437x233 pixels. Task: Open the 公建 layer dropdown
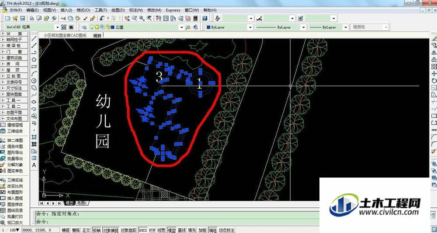click(x=181, y=27)
